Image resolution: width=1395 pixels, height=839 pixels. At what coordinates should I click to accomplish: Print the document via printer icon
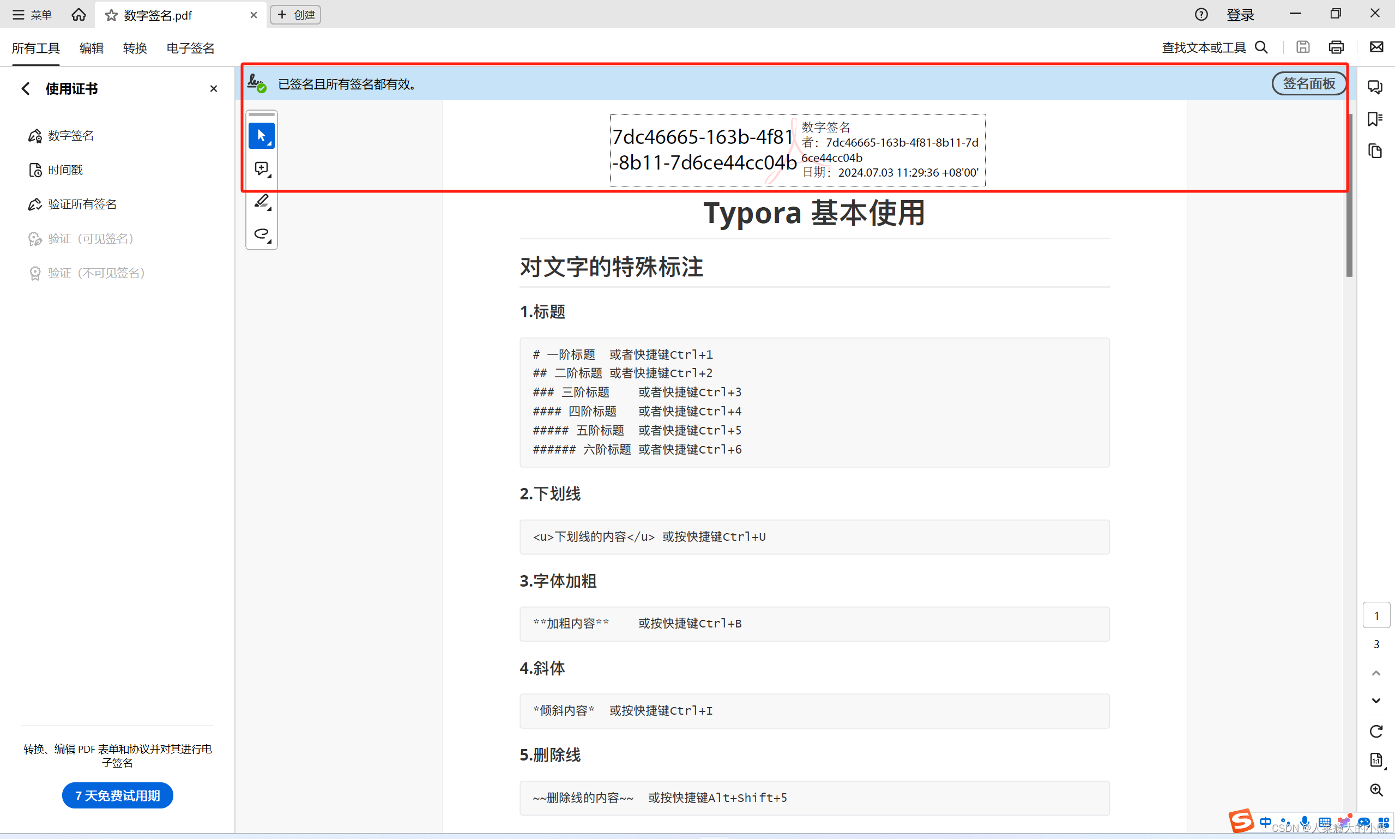1336,47
